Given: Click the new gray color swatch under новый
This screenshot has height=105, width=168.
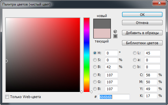Looking at the screenshot, I should (x=102, y=24).
